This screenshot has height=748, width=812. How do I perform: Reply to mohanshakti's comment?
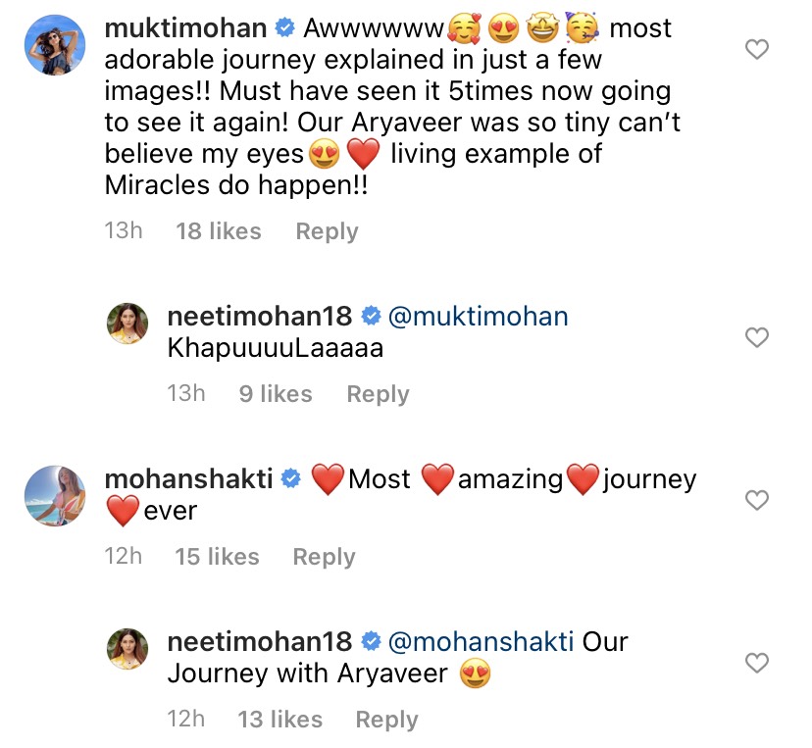[324, 557]
